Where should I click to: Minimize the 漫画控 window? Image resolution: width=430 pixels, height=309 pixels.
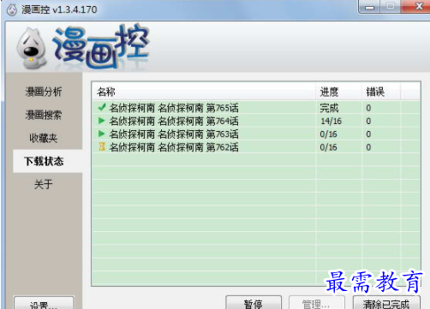[x=369, y=7]
